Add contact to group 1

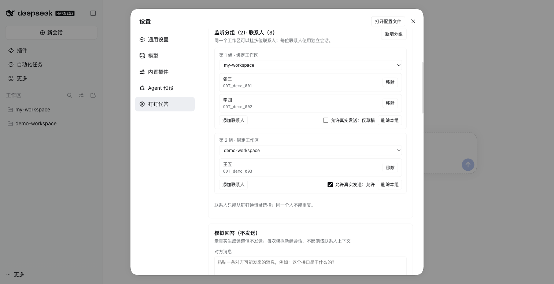tap(233, 121)
